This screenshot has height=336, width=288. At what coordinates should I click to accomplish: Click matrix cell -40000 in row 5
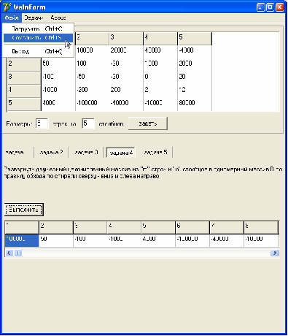tap(126, 104)
